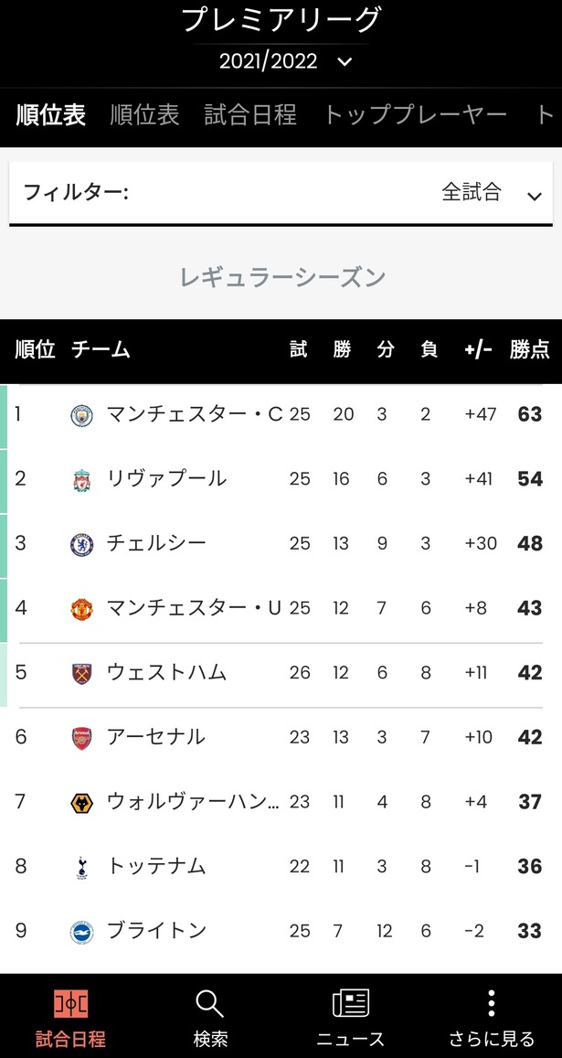Viewport: 562px width, 1058px height.
Task: Click the Tottenham cockerel crest
Action: tap(82, 867)
